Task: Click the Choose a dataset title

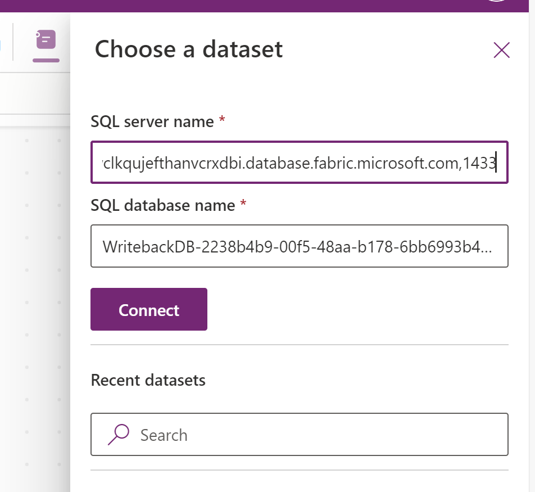Action: [189, 49]
